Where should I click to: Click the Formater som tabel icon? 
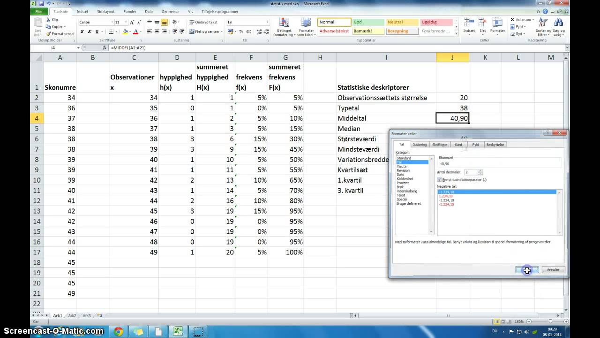[x=306, y=27]
